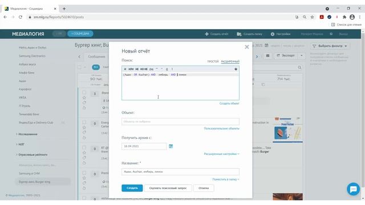Switch to Простой search mode

pyautogui.click(x=213, y=61)
